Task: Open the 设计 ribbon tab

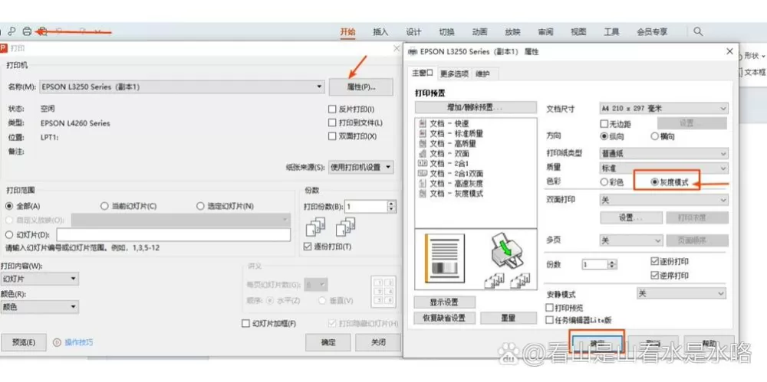Action: (x=413, y=31)
